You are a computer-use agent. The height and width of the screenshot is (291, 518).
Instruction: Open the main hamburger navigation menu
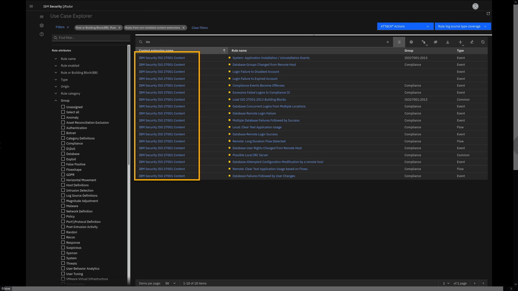[31, 6]
